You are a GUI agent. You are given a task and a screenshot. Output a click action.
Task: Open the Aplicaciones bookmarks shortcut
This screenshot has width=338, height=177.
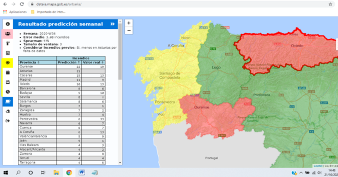[x=15, y=12]
